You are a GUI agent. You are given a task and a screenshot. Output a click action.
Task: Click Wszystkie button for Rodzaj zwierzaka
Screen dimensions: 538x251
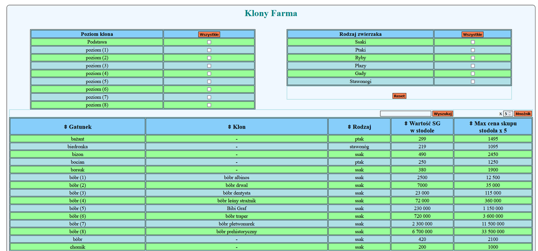pos(472,34)
